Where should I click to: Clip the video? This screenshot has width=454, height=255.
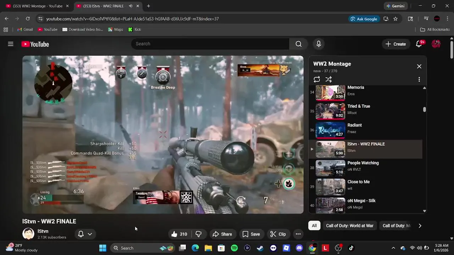[x=278, y=234]
